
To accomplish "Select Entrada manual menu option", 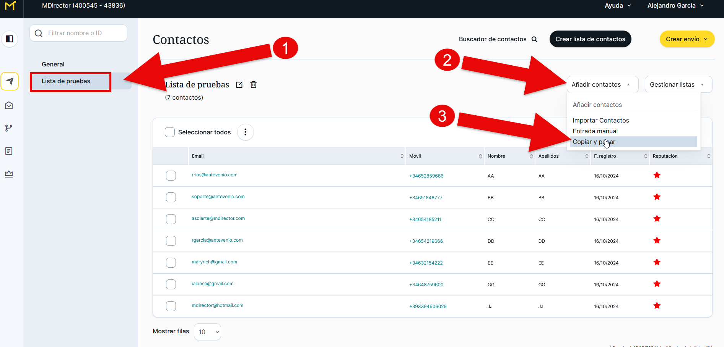I will [595, 131].
